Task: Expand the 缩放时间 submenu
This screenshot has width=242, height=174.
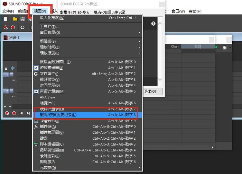Action: pyautogui.click(x=87, y=47)
